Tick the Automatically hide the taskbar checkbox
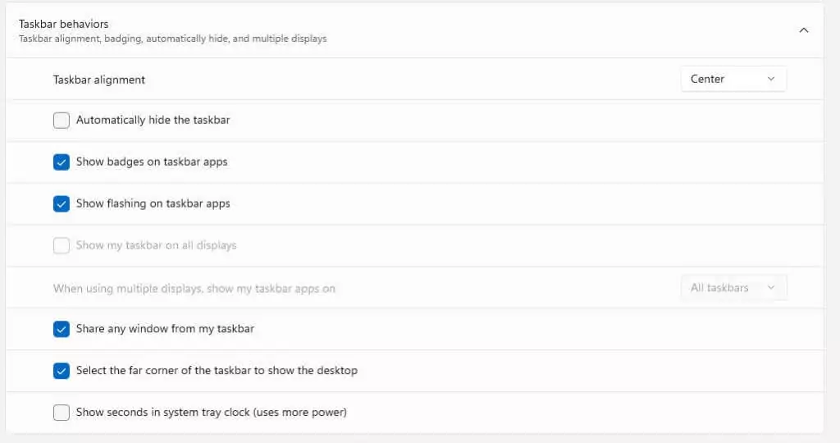The height and width of the screenshot is (443, 840). pos(61,120)
